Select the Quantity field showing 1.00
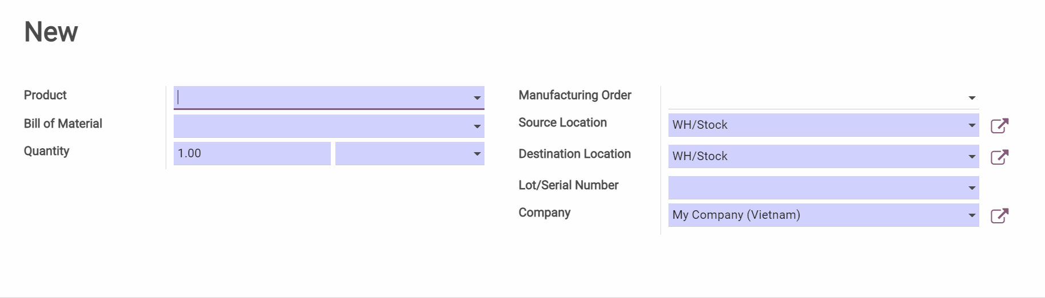 (x=251, y=153)
